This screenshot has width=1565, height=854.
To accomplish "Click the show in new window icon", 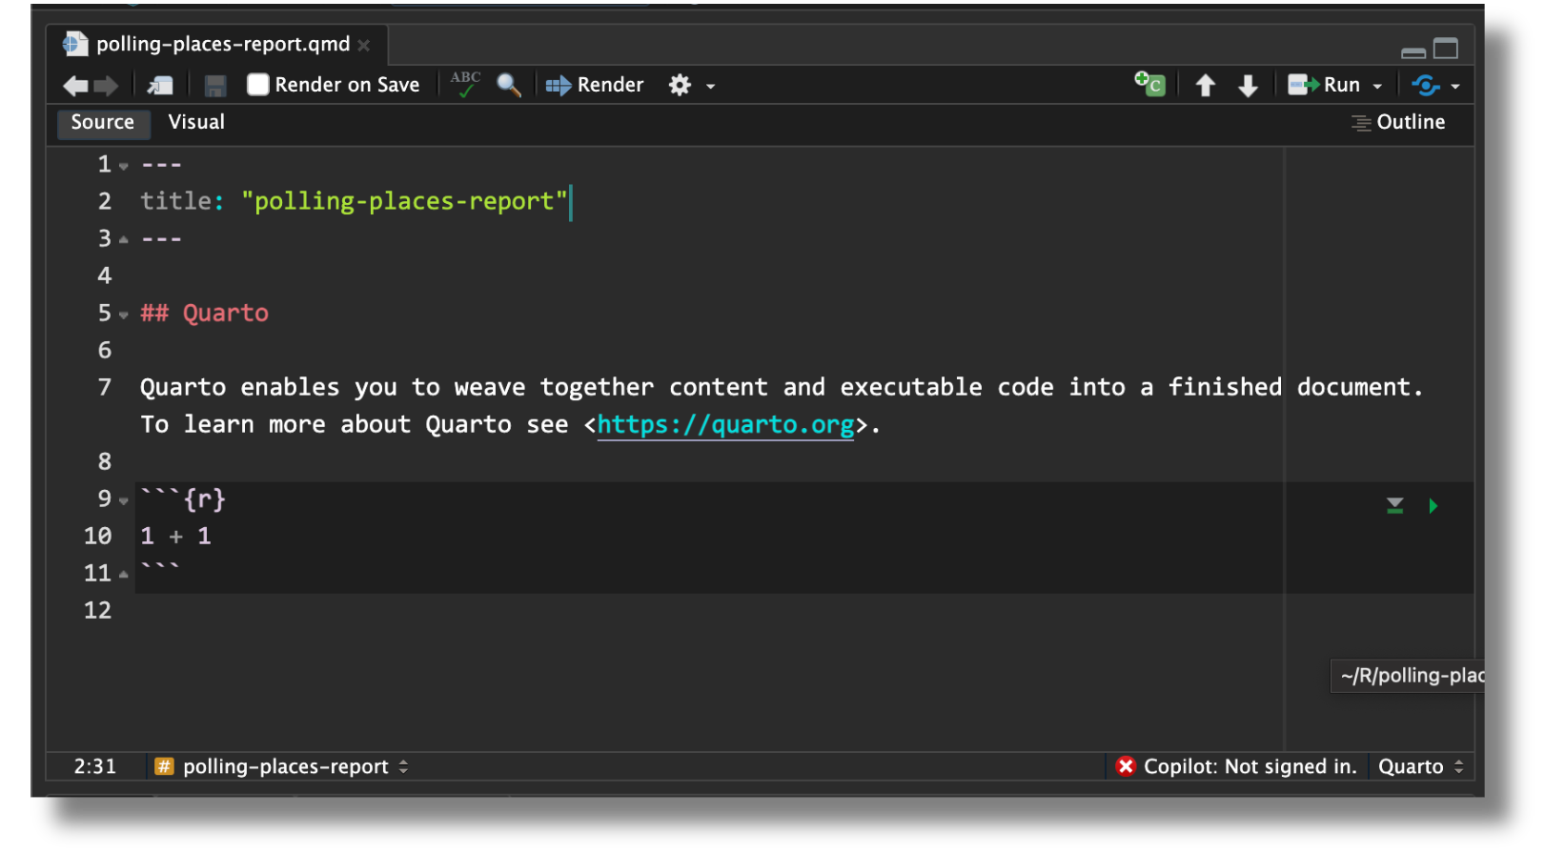I will 160,86.
